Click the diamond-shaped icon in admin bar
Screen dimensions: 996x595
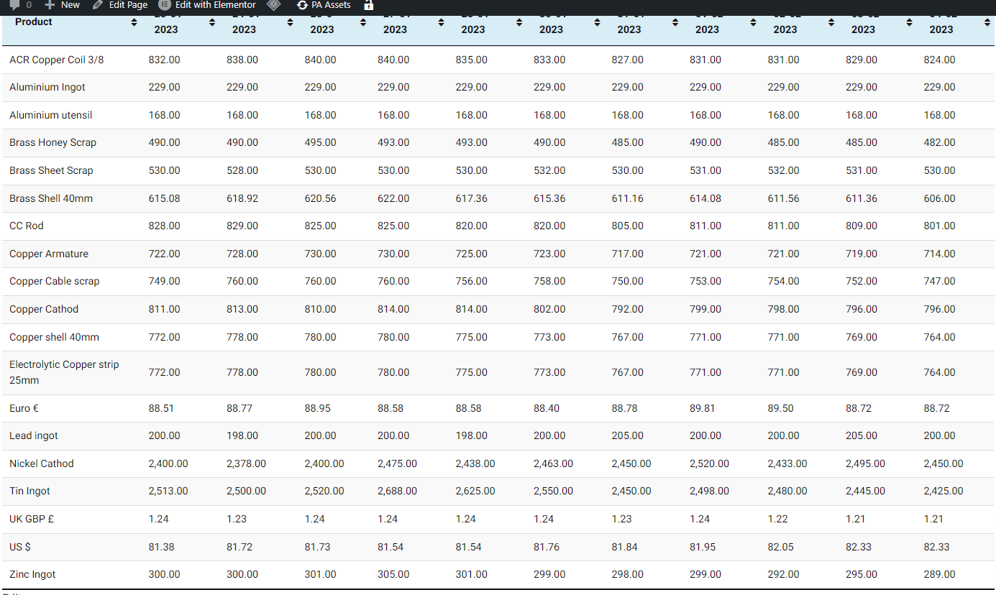coord(273,5)
